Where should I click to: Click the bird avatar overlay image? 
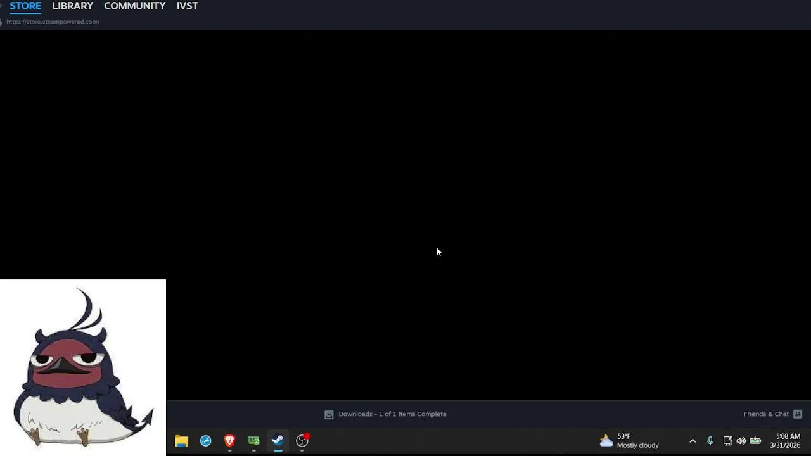pyautogui.click(x=83, y=367)
